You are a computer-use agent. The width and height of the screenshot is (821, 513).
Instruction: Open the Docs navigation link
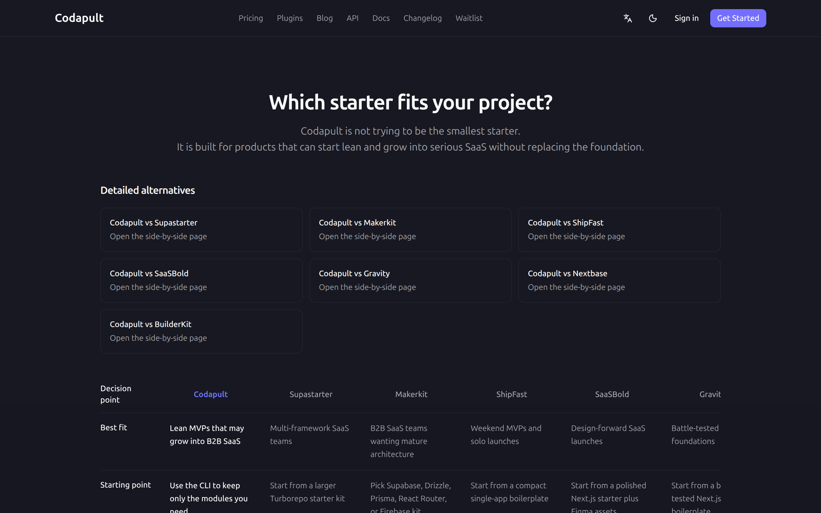pyautogui.click(x=381, y=18)
